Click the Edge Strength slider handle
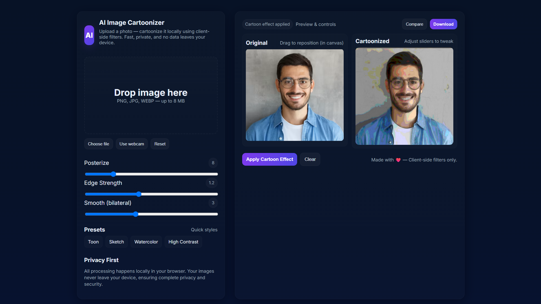Viewport: 541px width, 304px height. coord(139,194)
